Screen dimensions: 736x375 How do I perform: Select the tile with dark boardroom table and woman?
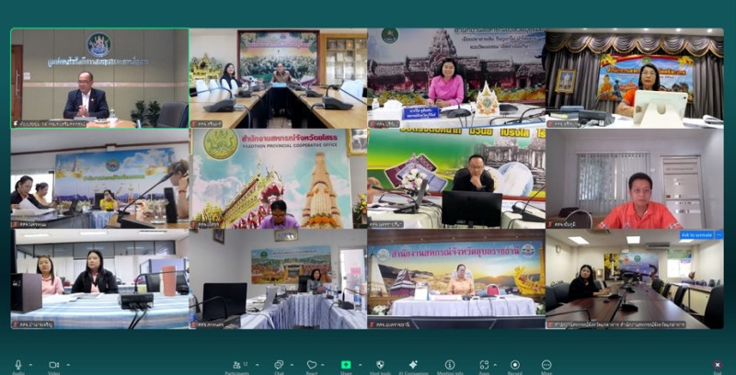tap(635, 278)
